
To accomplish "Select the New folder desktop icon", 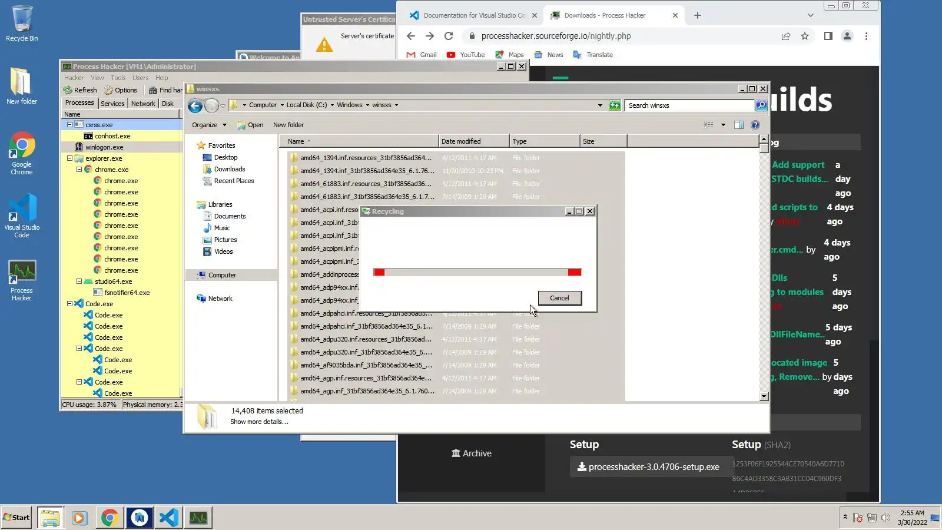I will pos(22,86).
